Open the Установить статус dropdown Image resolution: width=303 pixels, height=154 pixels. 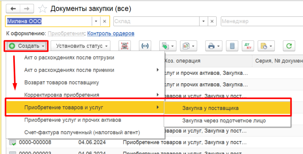coord(81,46)
